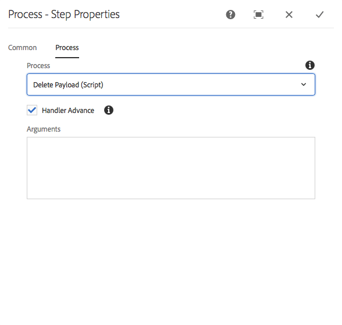This screenshot has width=342, height=325.
Task: Click the blue checkmark inside the checkbox
Action: click(32, 110)
